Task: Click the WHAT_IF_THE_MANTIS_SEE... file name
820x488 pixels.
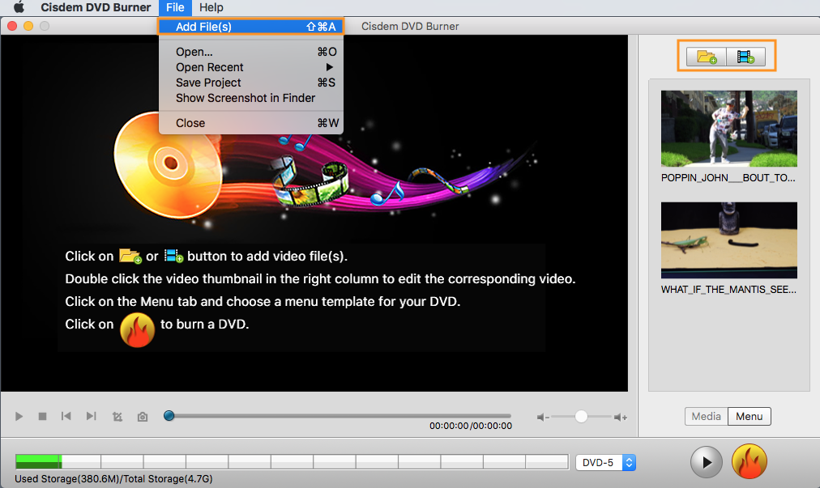Action: [x=728, y=290]
